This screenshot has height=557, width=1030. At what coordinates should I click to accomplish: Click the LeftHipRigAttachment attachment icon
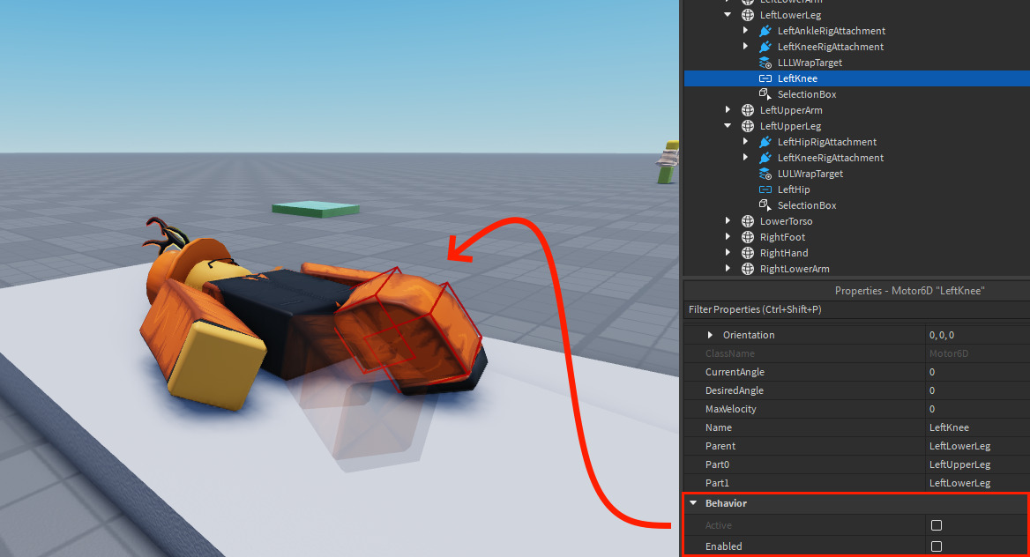click(765, 142)
